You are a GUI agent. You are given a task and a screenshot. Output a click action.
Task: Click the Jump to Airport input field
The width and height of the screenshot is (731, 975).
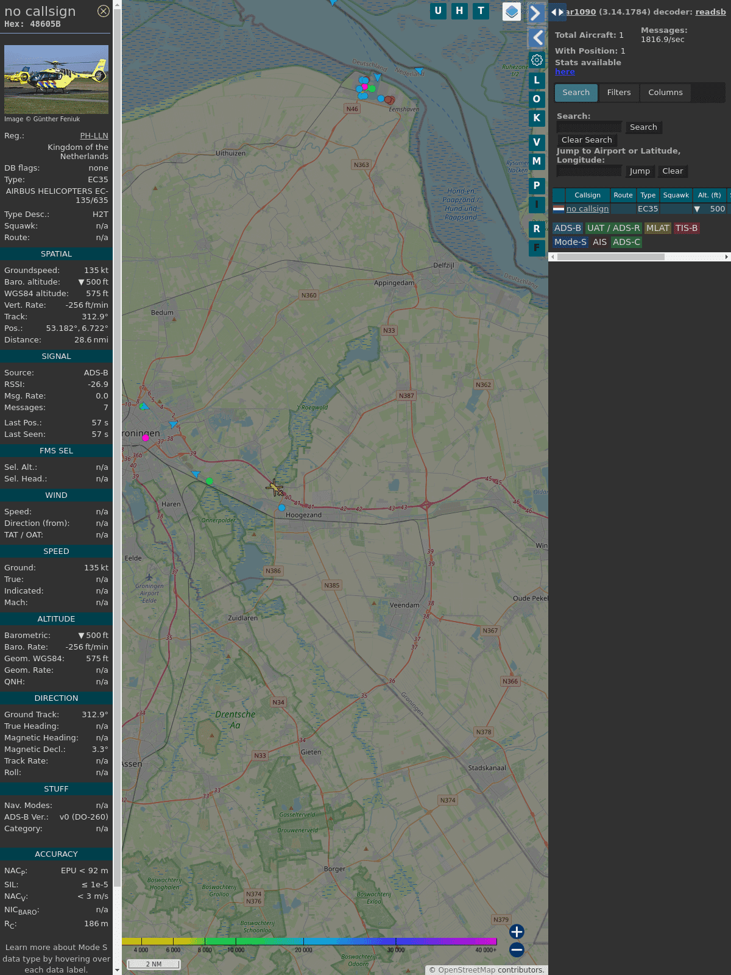[589, 171]
